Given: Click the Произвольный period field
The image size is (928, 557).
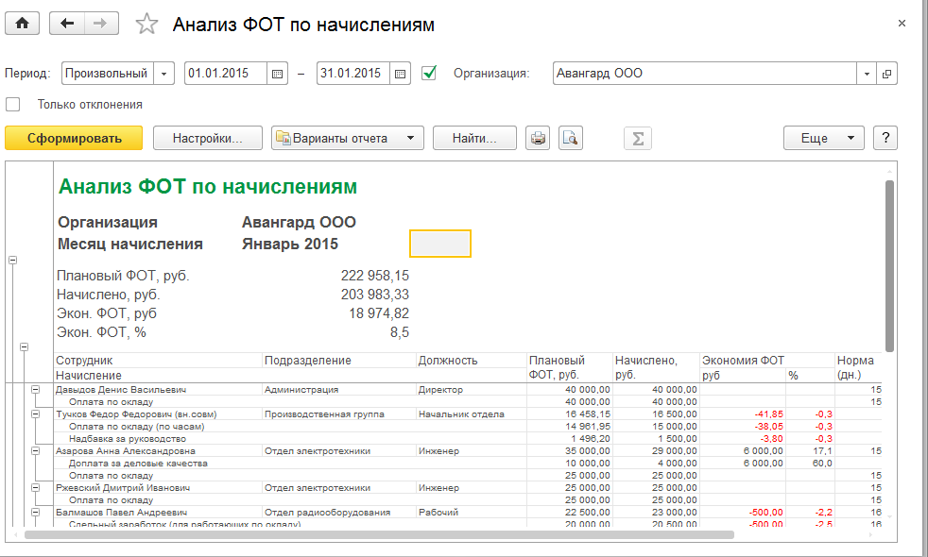Looking at the screenshot, I should (x=108, y=74).
